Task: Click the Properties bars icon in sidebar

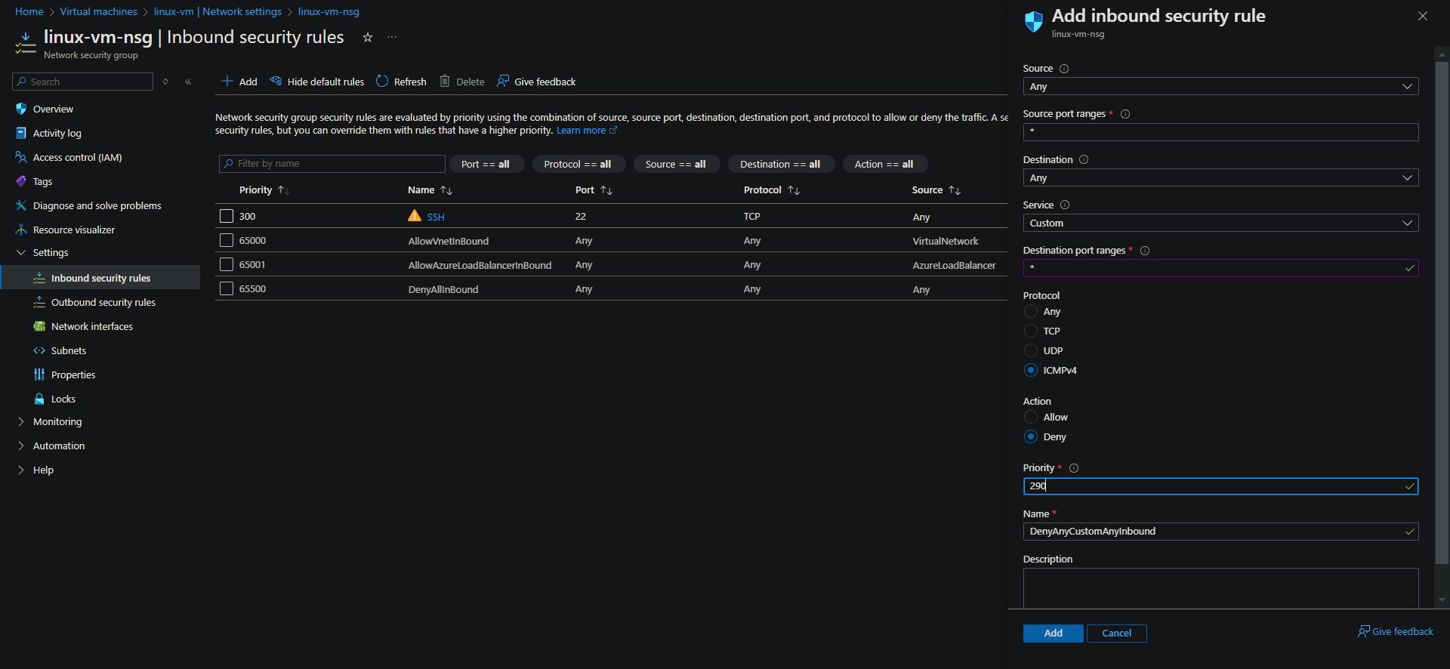Action: (x=39, y=375)
